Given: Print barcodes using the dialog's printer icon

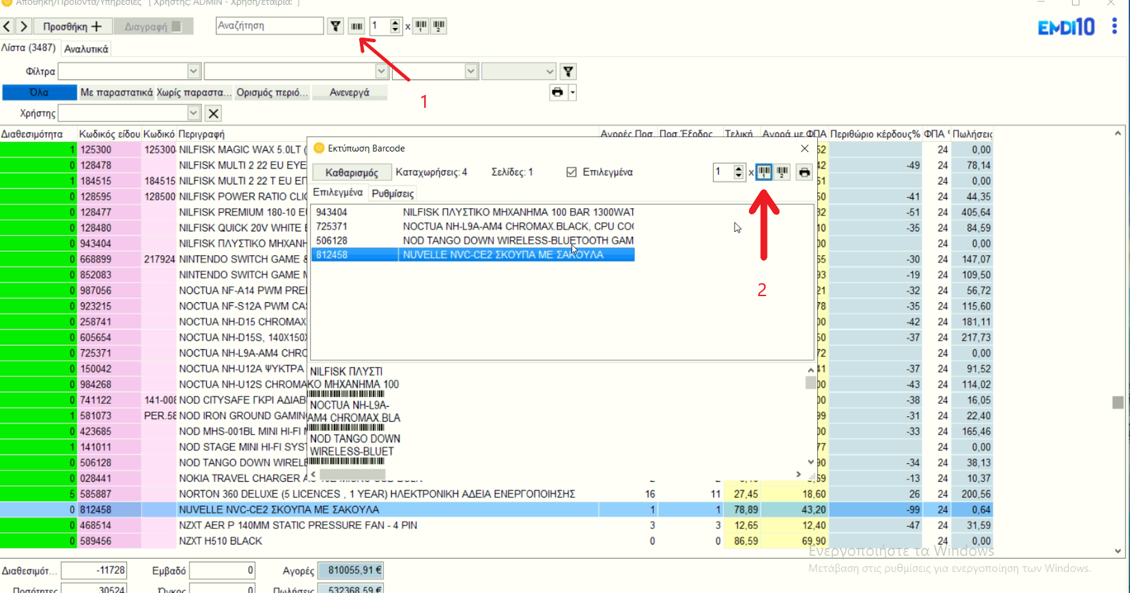Looking at the screenshot, I should (804, 172).
